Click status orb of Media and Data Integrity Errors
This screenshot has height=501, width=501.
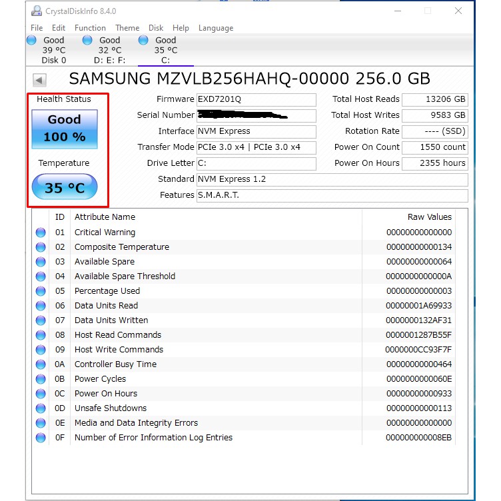[41, 423]
